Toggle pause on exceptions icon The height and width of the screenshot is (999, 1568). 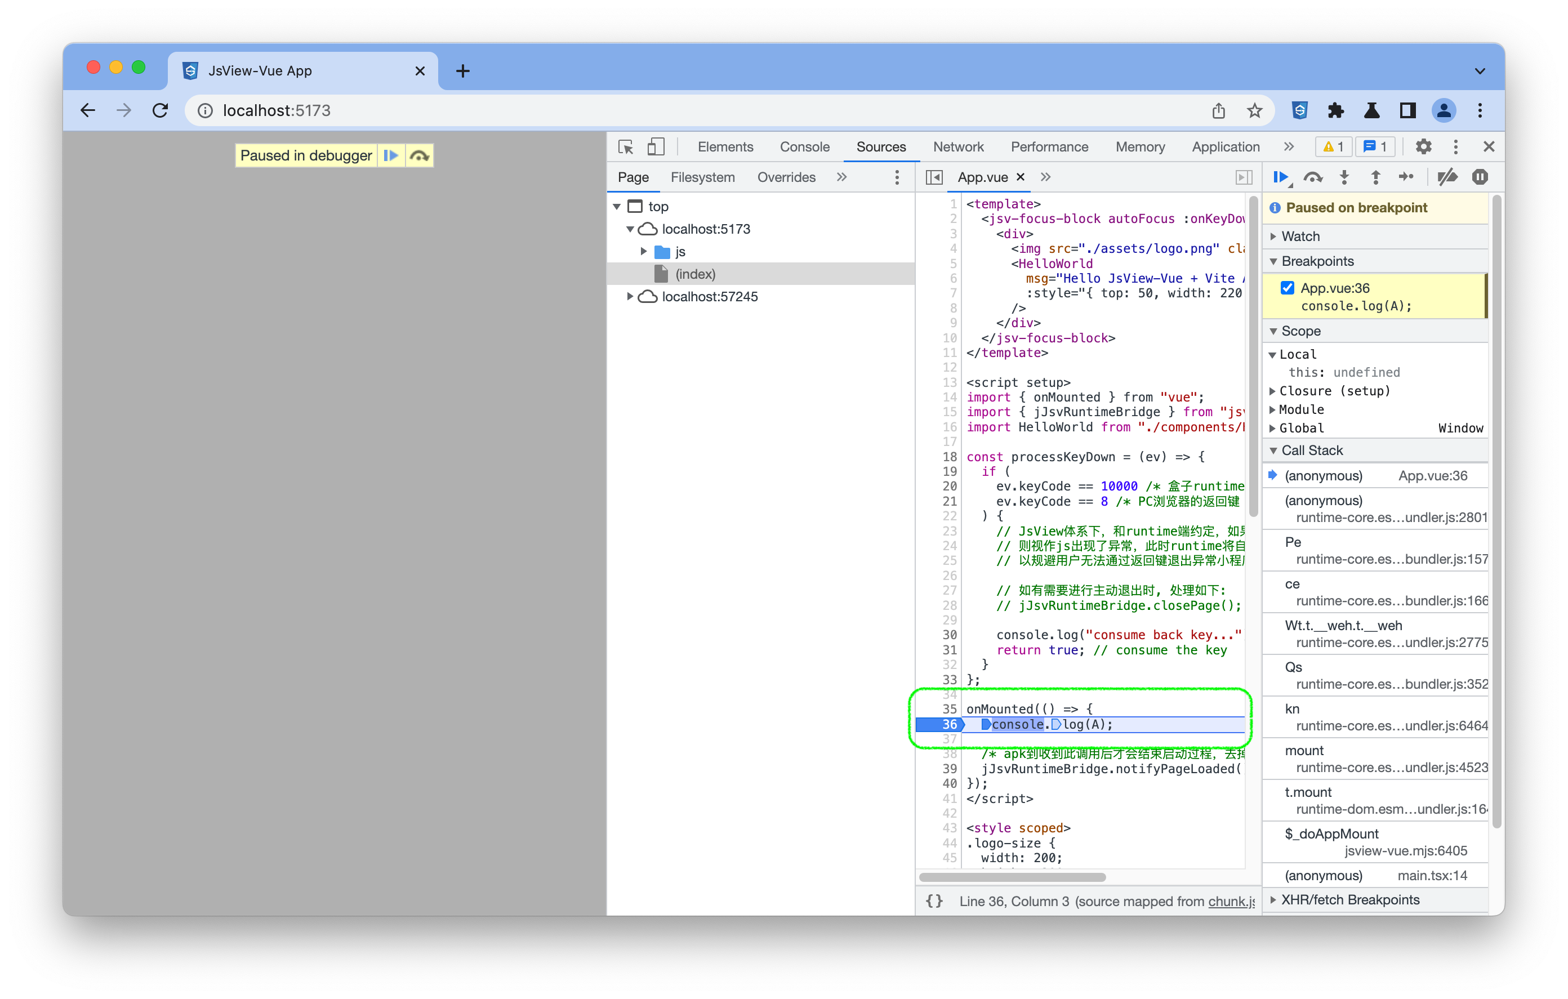pos(1480,177)
